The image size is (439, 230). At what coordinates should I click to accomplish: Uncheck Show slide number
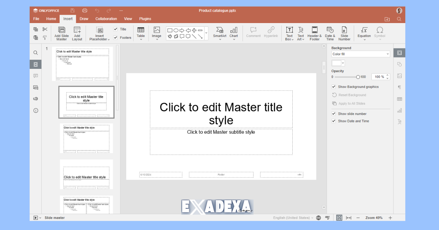point(333,114)
